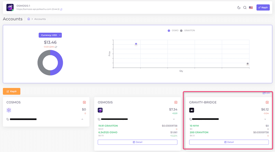Collapse the GRAVITY-BRIDGE address chevron

pos(265,119)
